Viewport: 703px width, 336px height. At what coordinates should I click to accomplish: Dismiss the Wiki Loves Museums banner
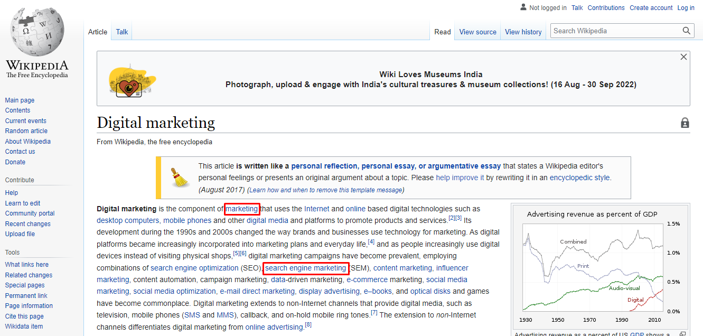(683, 57)
